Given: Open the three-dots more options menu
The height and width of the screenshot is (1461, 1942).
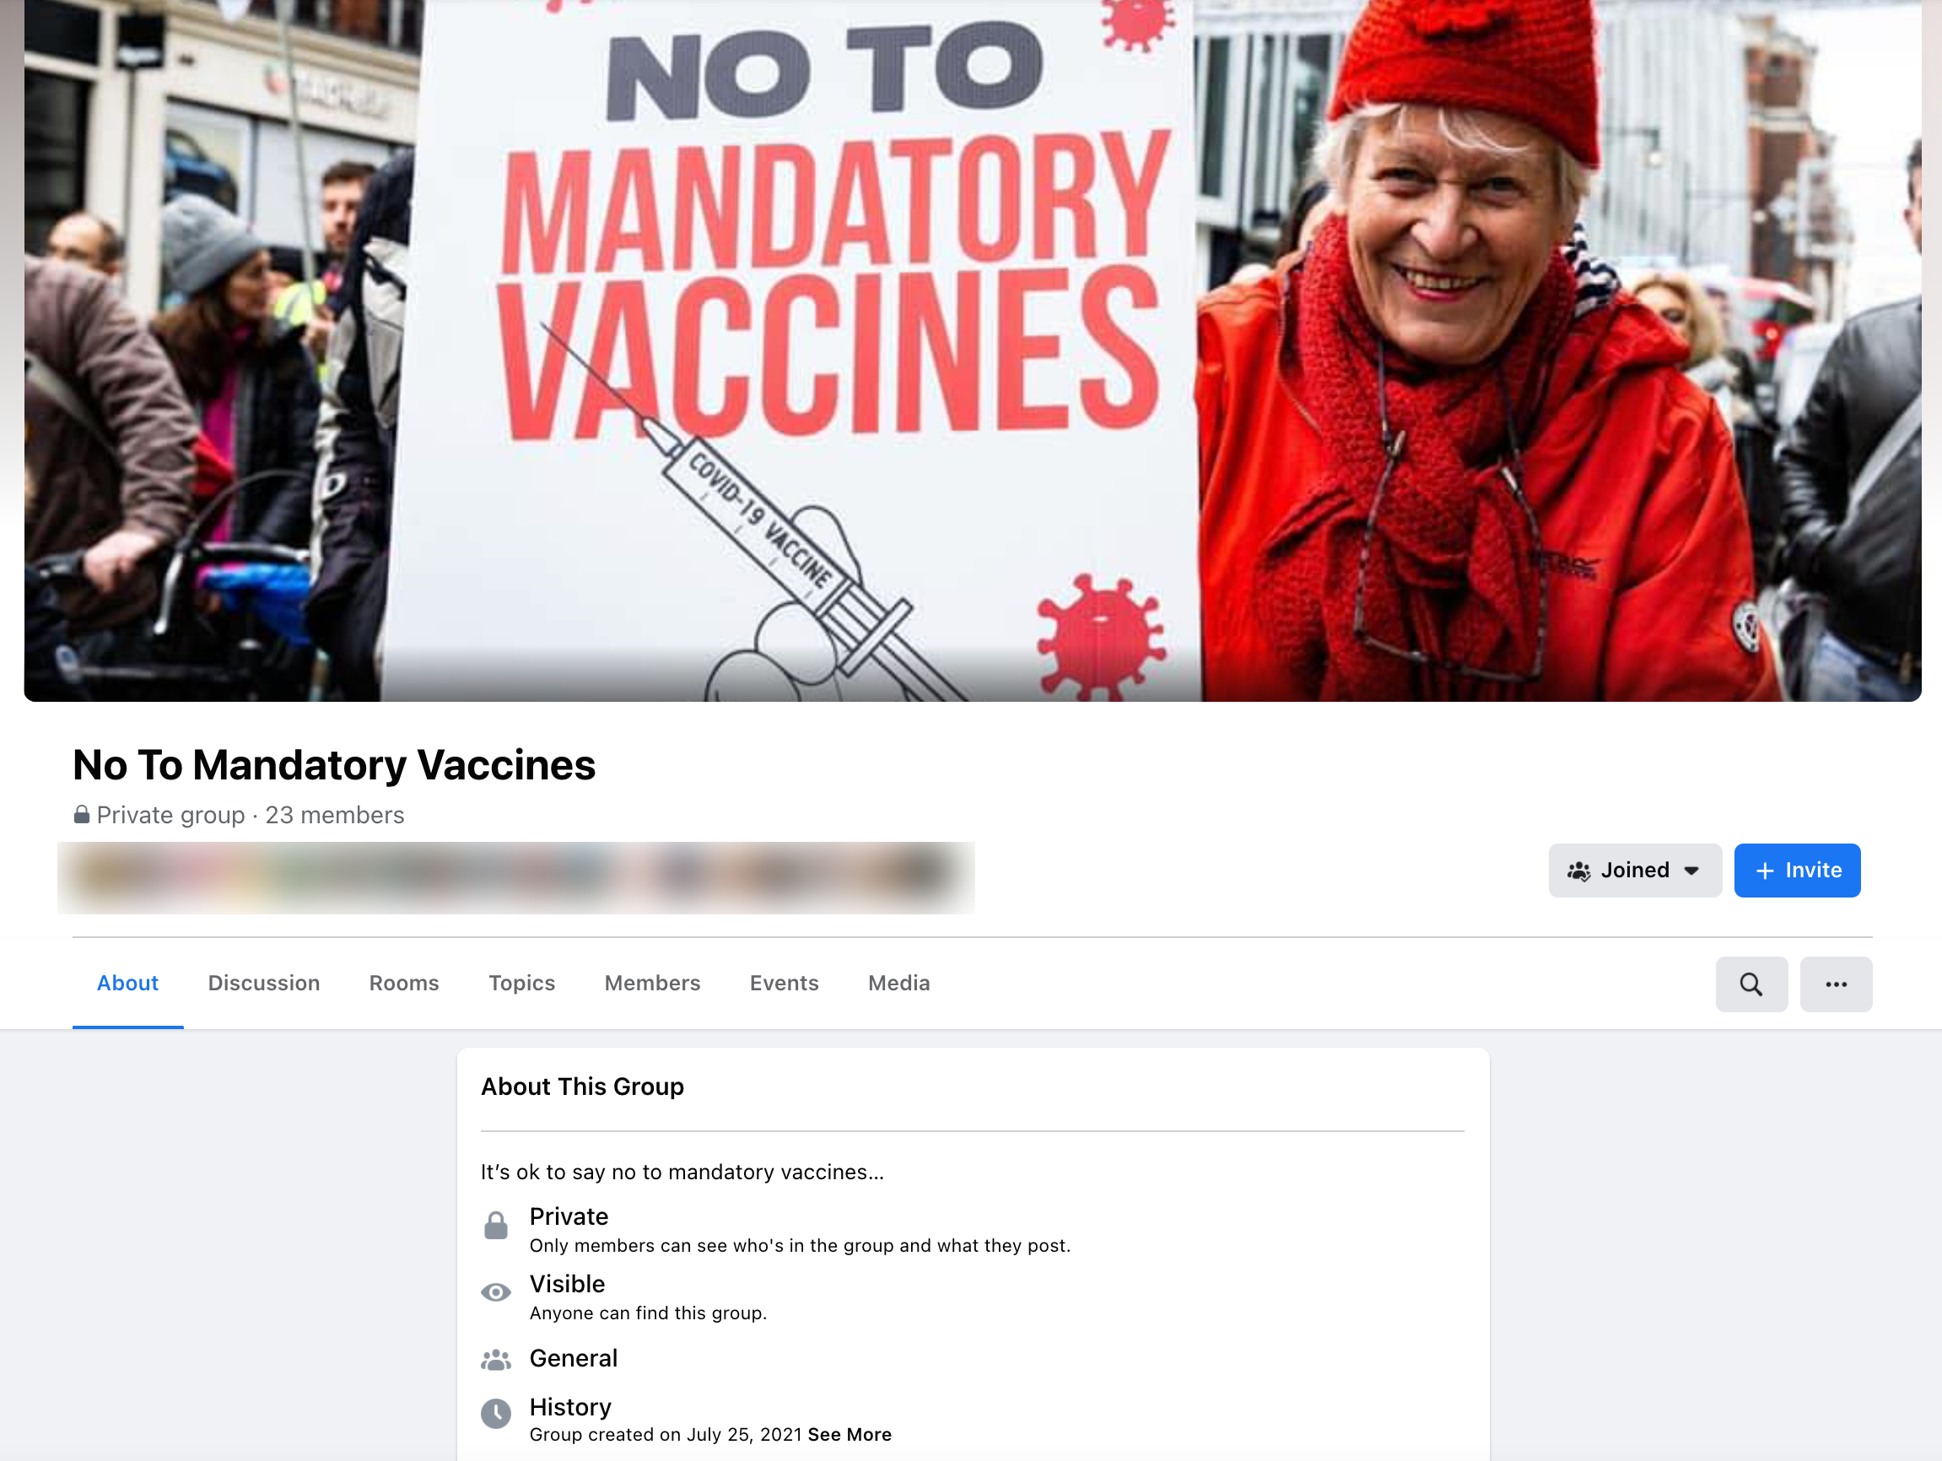Looking at the screenshot, I should (x=1836, y=984).
